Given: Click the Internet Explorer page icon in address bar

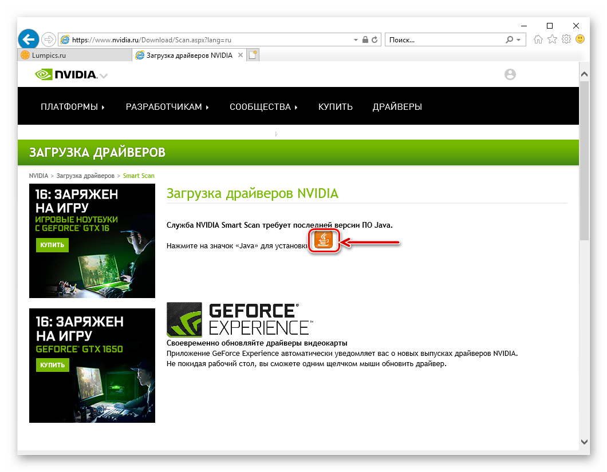Looking at the screenshot, I should tap(65, 39).
